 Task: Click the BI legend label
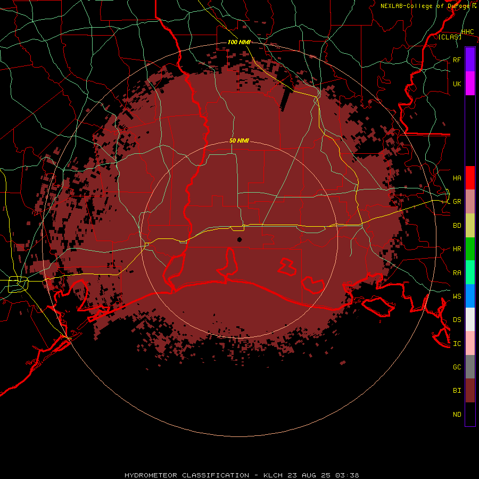[457, 391]
